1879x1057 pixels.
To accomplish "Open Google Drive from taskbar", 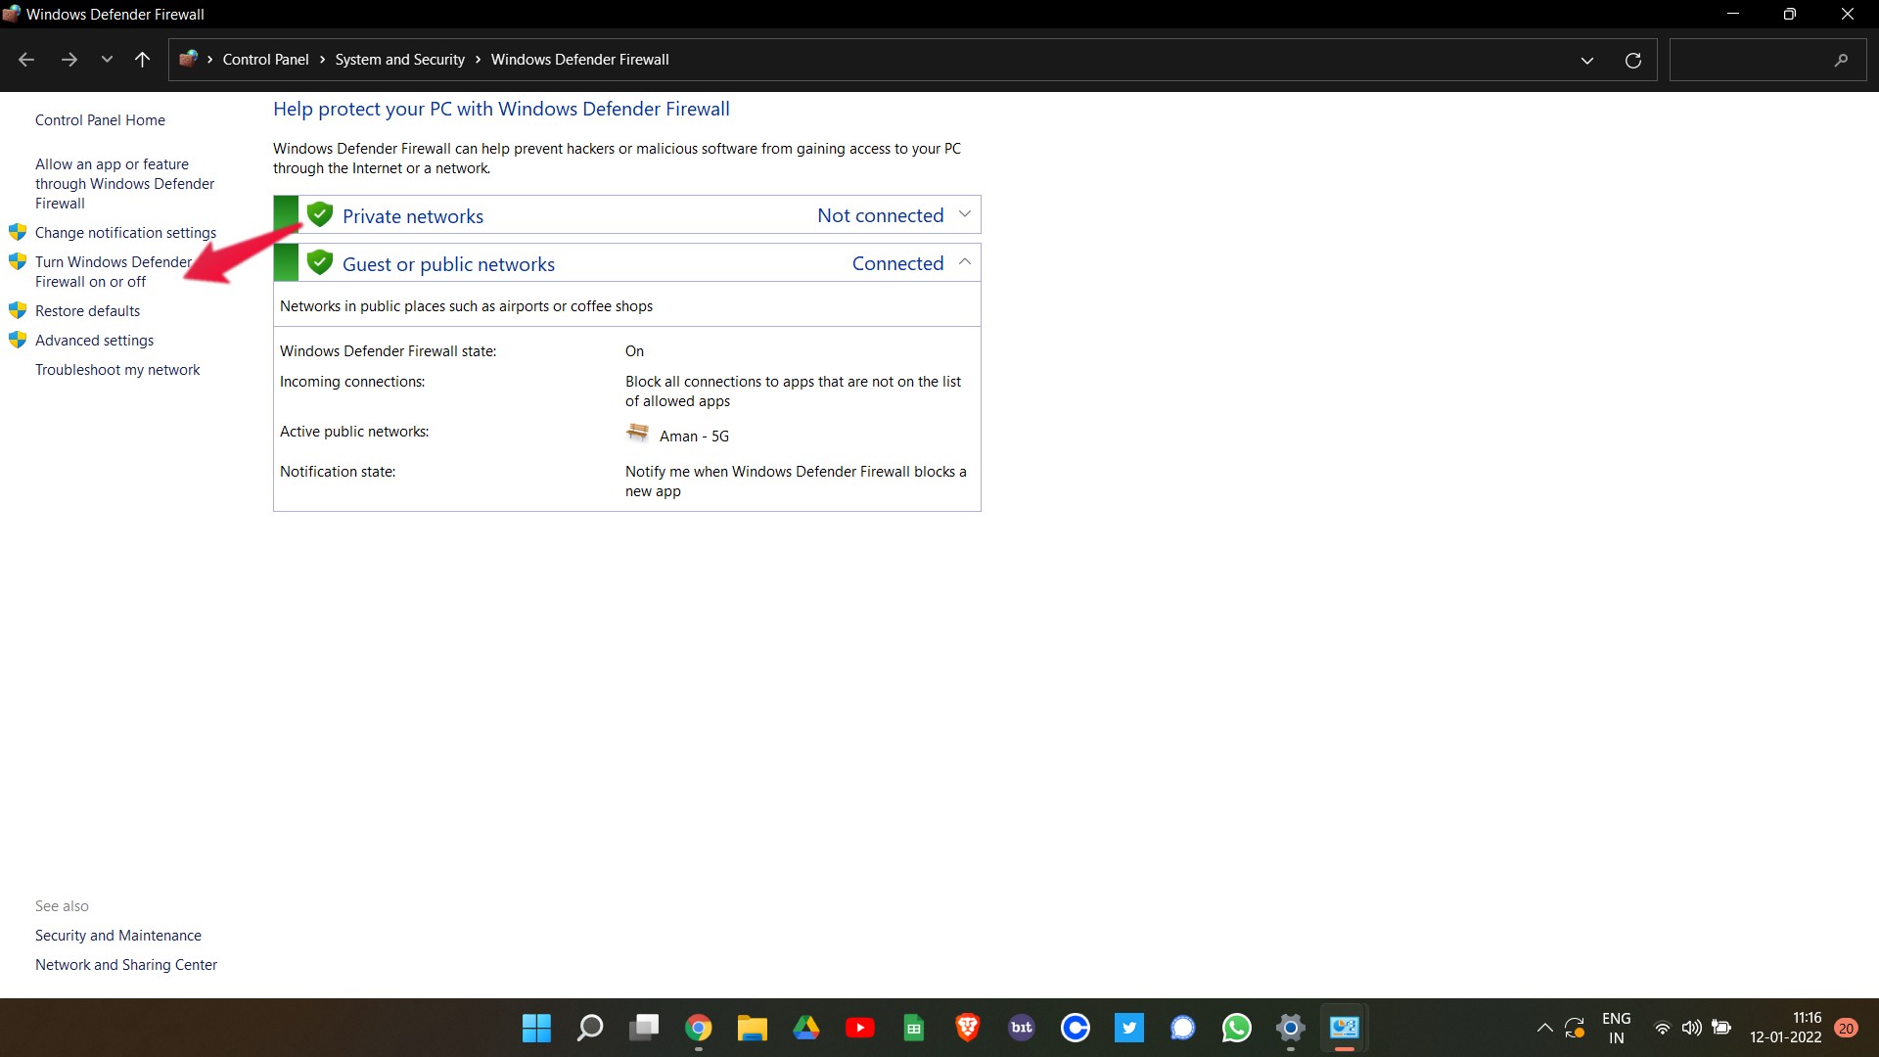I will tap(805, 1028).
